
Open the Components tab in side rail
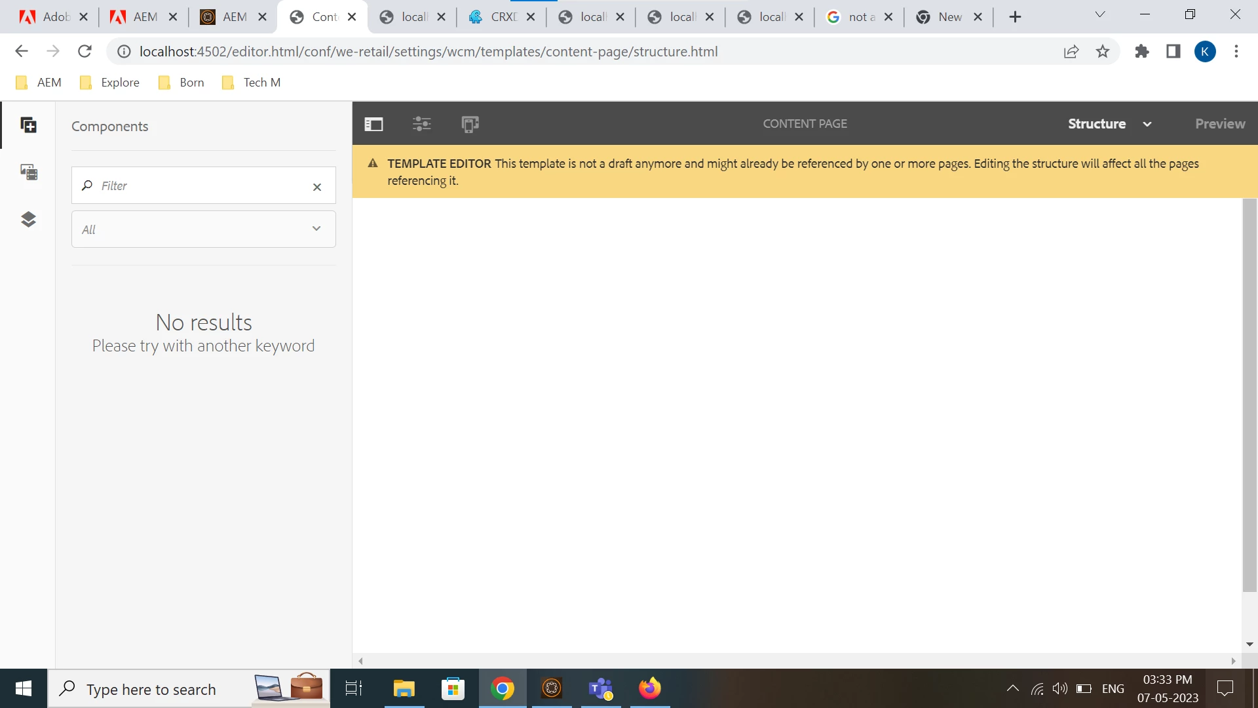coord(28,125)
